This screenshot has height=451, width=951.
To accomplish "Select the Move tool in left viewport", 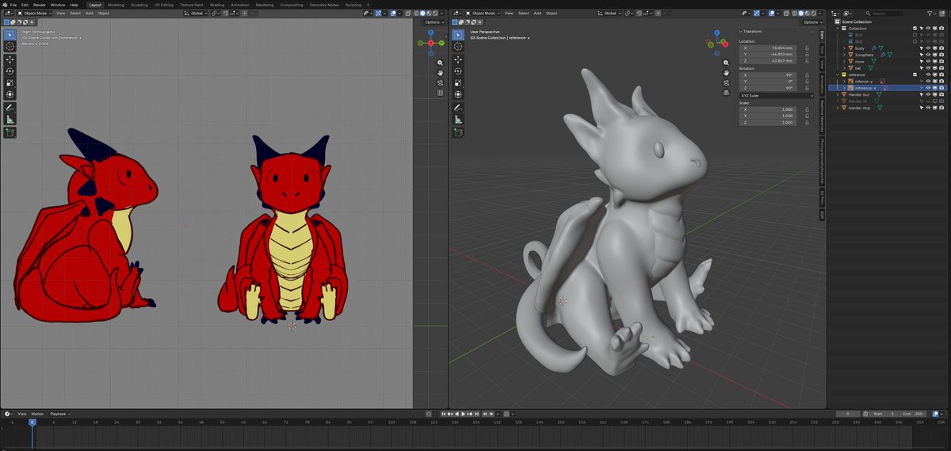I will point(10,59).
